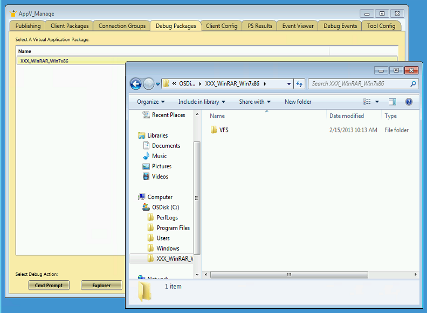
Task: Click the large folder icon in details pane
Action: point(145,292)
